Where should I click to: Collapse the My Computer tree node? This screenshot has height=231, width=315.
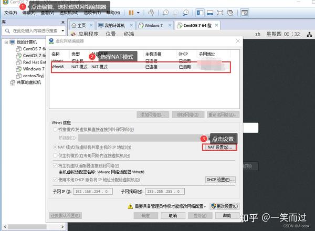6,42
